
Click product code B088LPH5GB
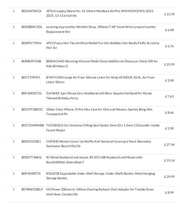tap(31, 61)
